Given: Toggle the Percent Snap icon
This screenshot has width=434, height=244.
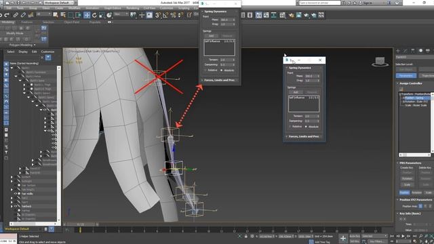Looking at the screenshot, I should [173, 15].
